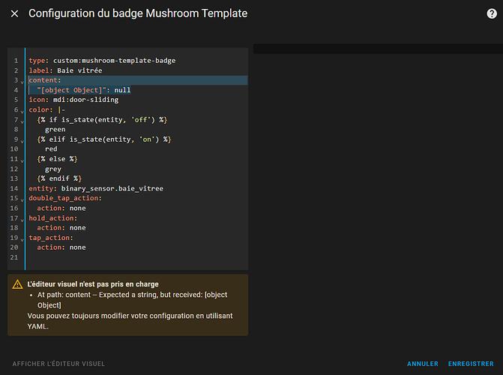Click the '{% endif %}' line

[x=59, y=178]
